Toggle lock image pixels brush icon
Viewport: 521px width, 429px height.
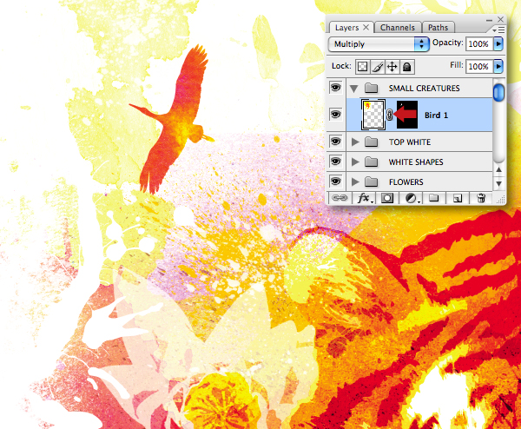click(378, 67)
